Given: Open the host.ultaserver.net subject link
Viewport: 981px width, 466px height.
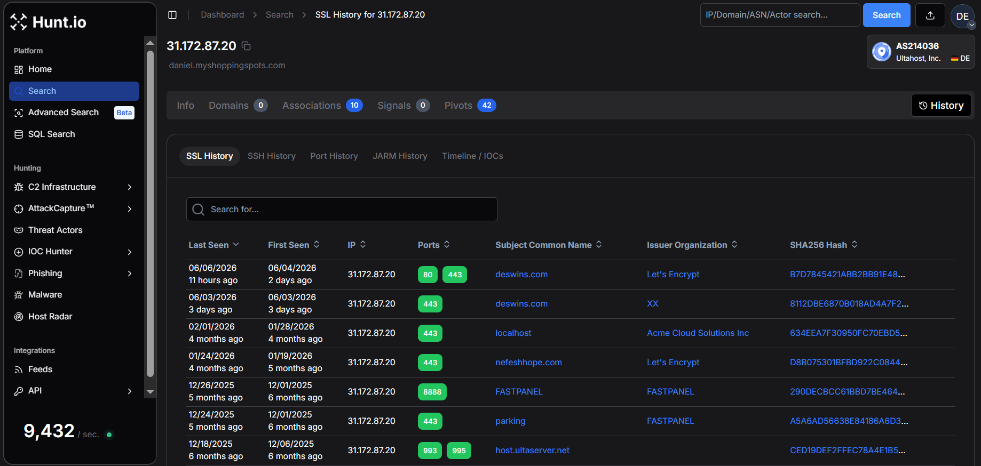Looking at the screenshot, I should click(x=532, y=451).
